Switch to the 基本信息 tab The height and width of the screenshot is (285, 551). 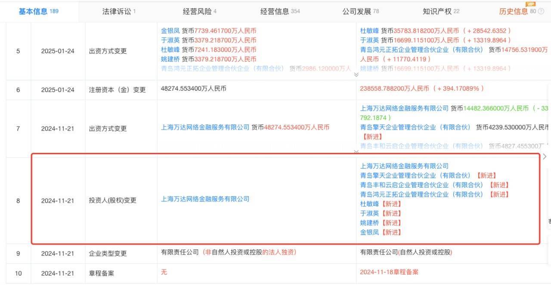pyautogui.click(x=38, y=12)
